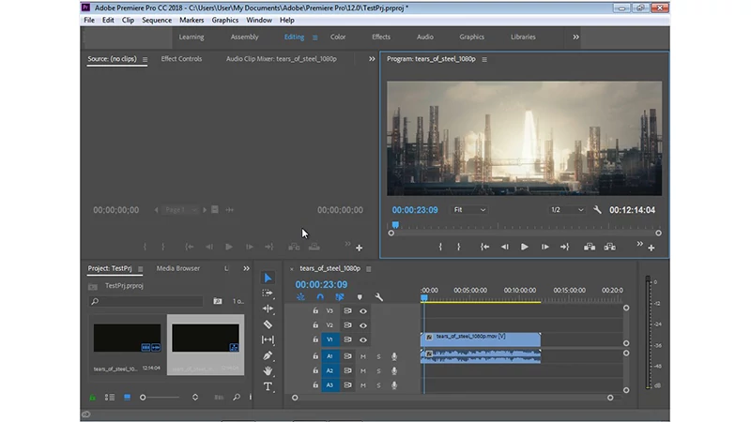The image size is (751, 422).
Task: Click Linked Selection icon in timeline
Action: point(340,297)
